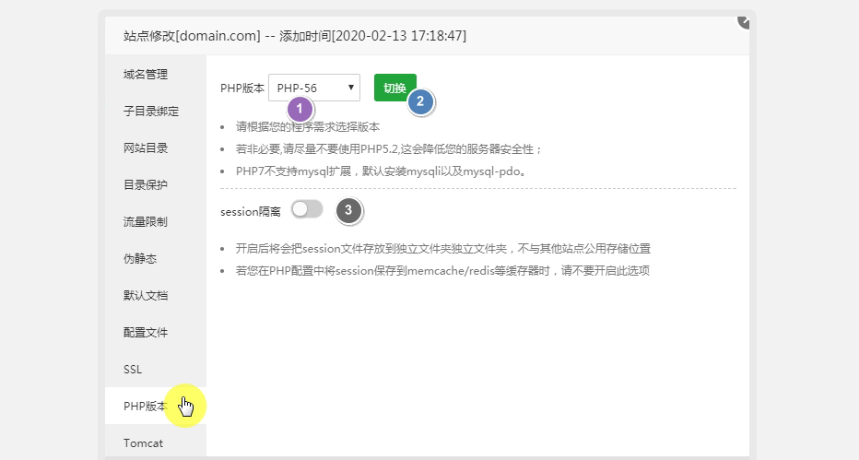The width and height of the screenshot is (859, 460).
Task: Open 流量限制 settings
Action: 156,222
